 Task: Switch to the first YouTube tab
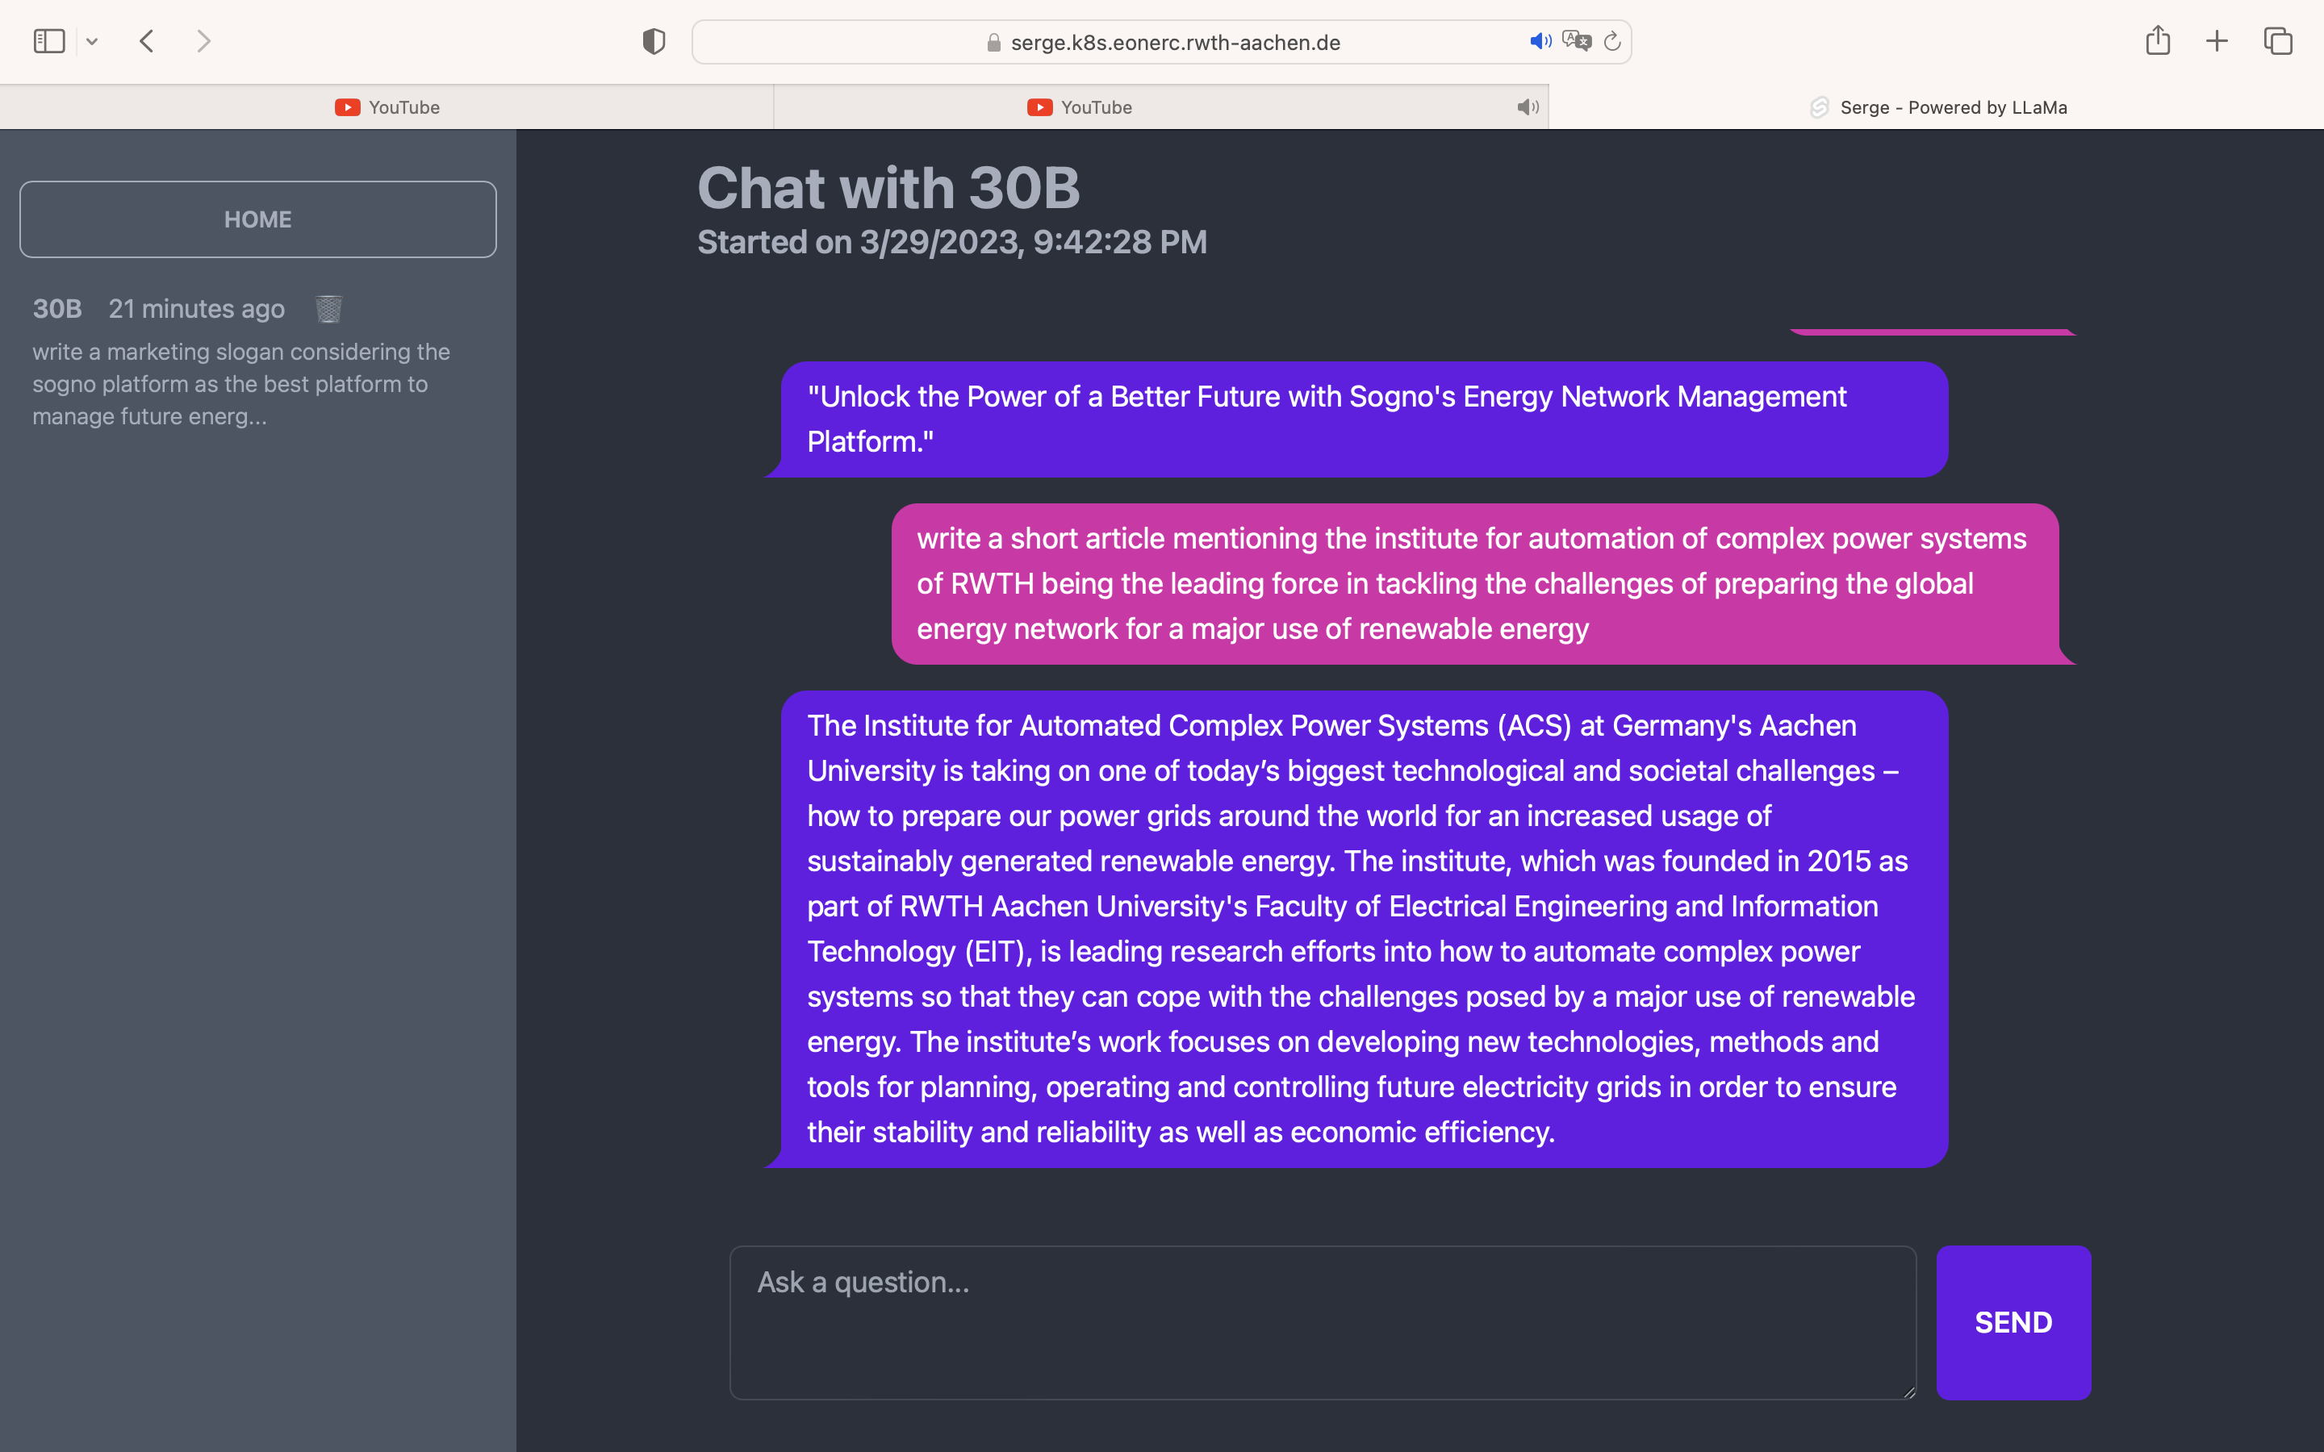tap(387, 107)
